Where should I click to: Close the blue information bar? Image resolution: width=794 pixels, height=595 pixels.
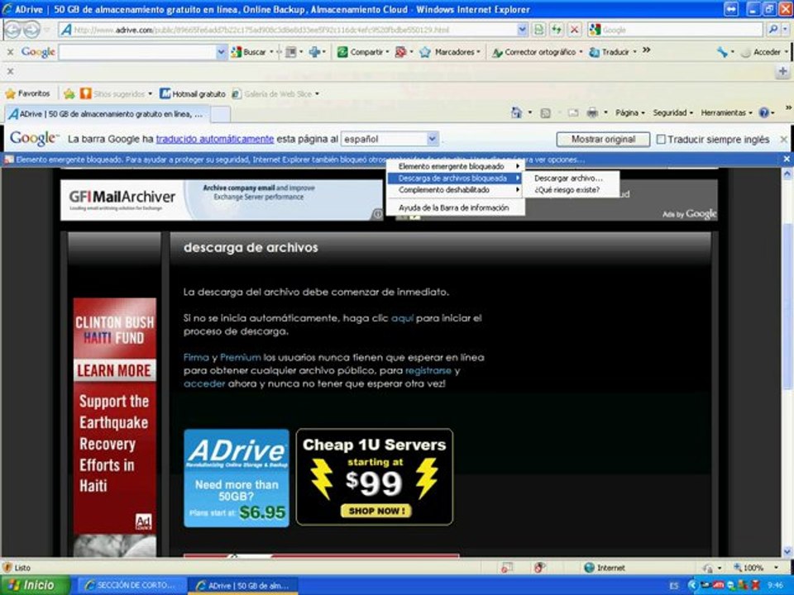pyautogui.click(x=787, y=159)
